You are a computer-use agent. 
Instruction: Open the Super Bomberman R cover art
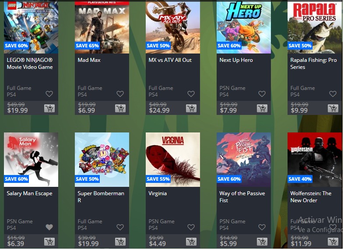(102, 160)
